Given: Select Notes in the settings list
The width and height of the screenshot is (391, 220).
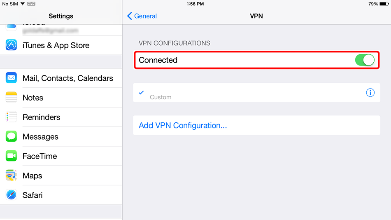Looking at the screenshot, I should [33, 98].
